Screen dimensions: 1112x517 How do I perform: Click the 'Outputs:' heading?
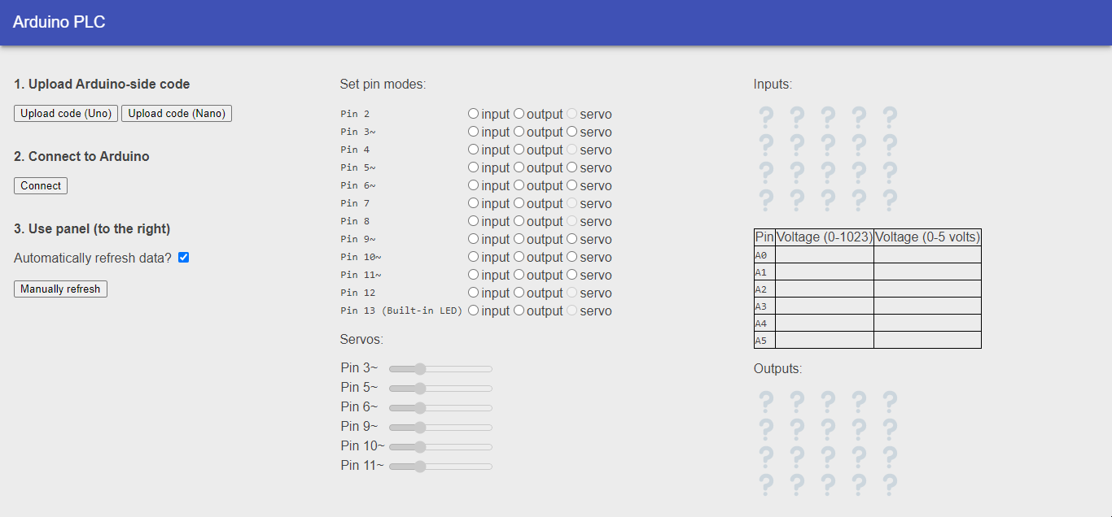(778, 368)
